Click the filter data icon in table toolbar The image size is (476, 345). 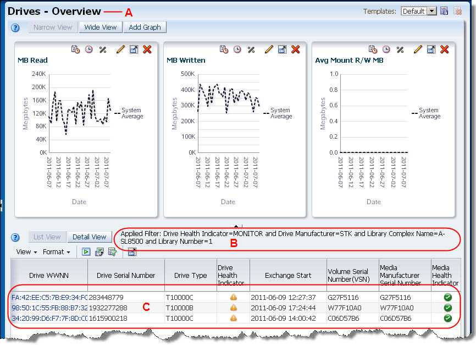113,251
